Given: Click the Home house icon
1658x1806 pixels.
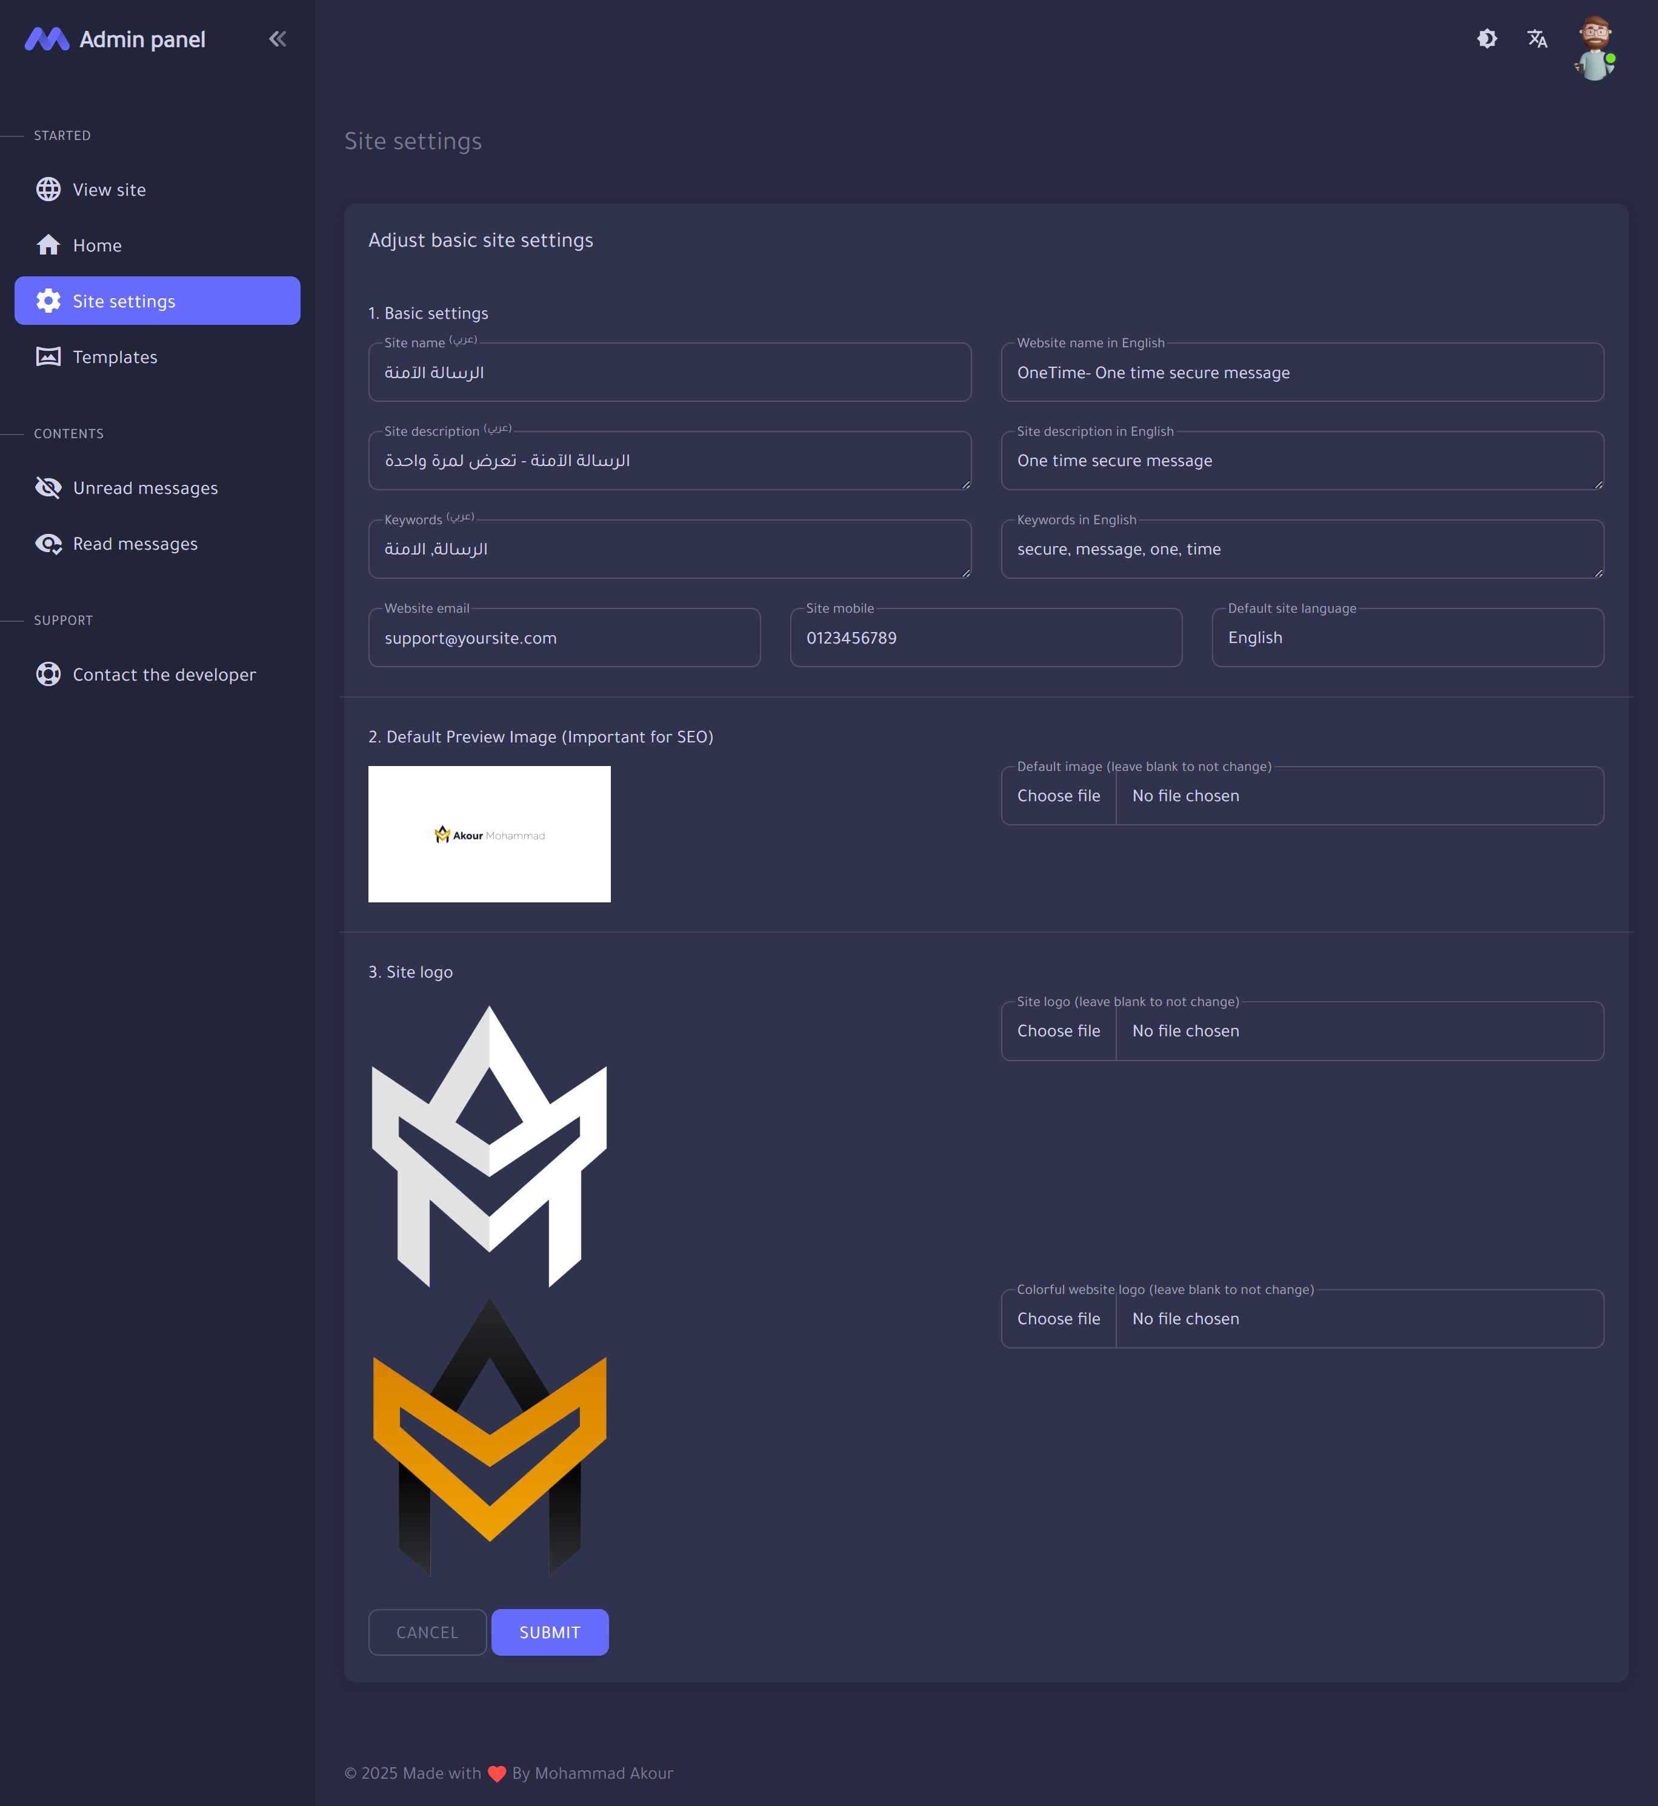Looking at the screenshot, I should (x=48, y=245).
